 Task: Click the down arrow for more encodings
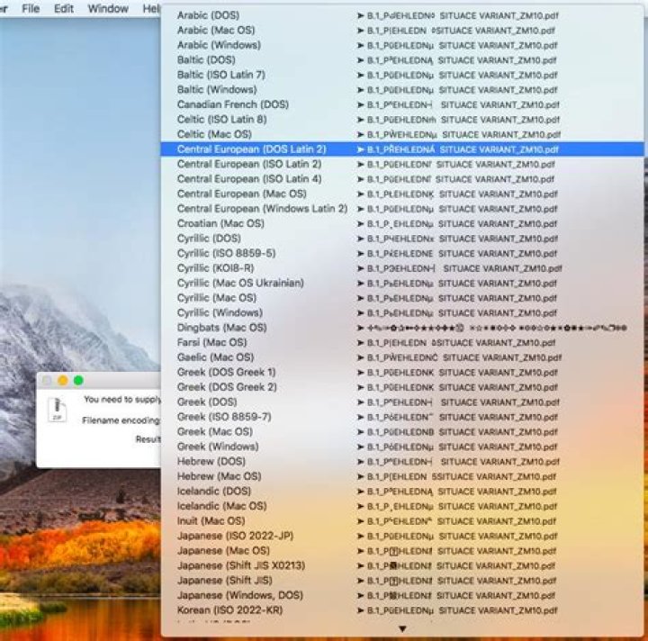point(402,629)
